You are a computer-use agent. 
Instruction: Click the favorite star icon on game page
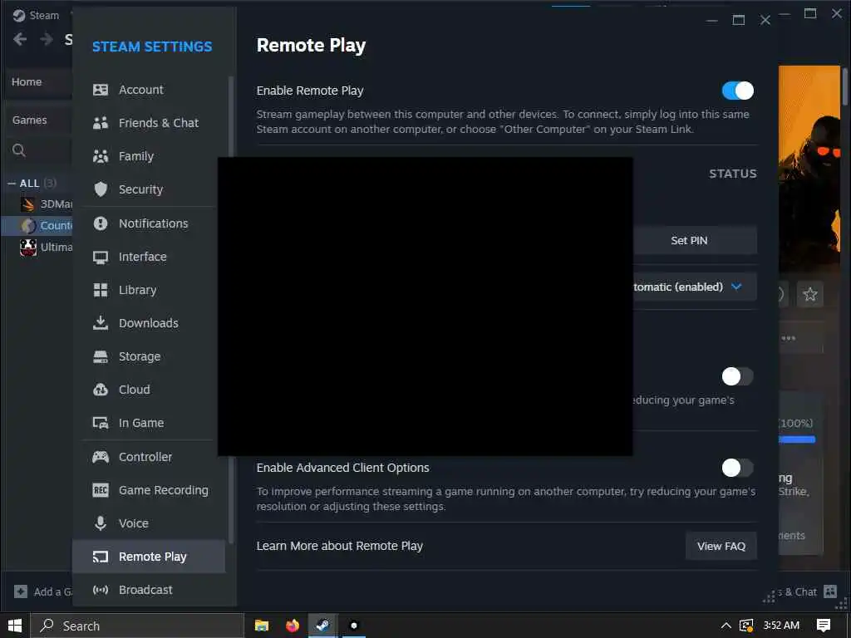click(x=809, y=294)
